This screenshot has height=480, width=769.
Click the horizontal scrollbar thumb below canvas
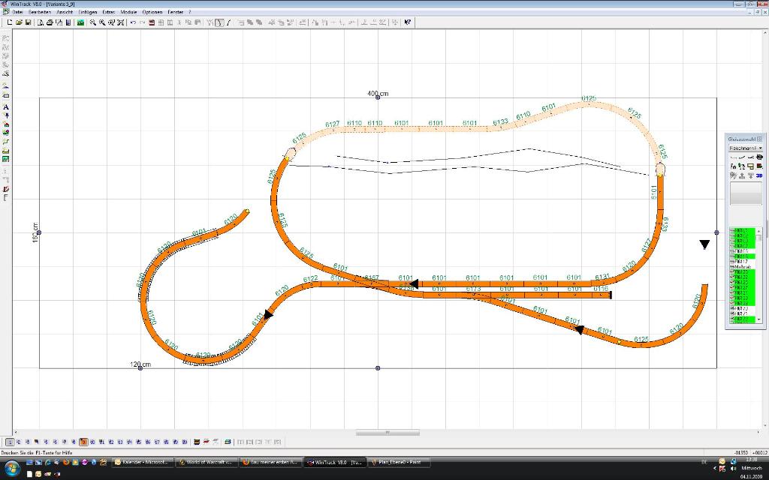coord(388,433)
